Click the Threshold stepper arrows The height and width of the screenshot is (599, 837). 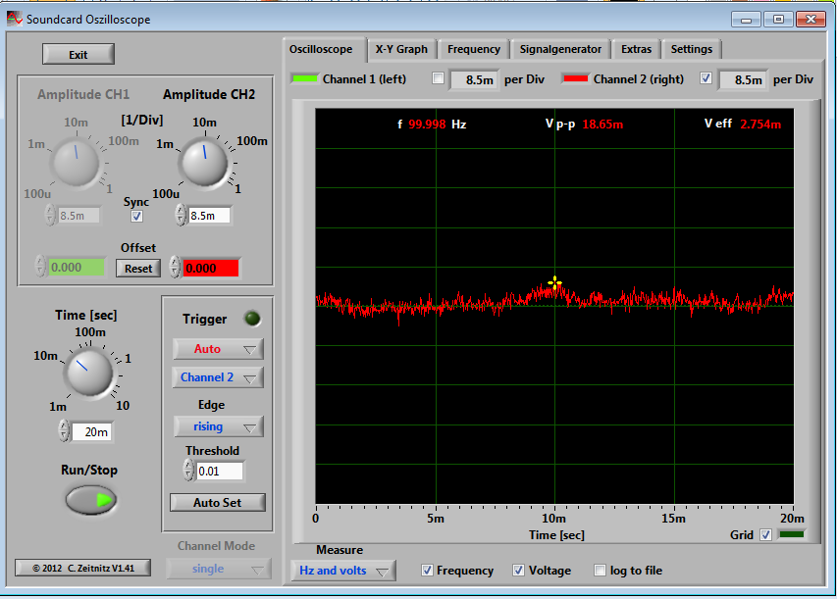coord(188,471)
